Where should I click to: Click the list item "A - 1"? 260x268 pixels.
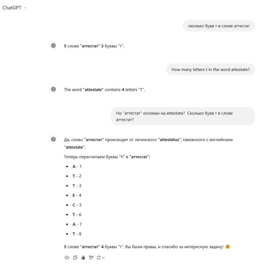coord(77,167)
